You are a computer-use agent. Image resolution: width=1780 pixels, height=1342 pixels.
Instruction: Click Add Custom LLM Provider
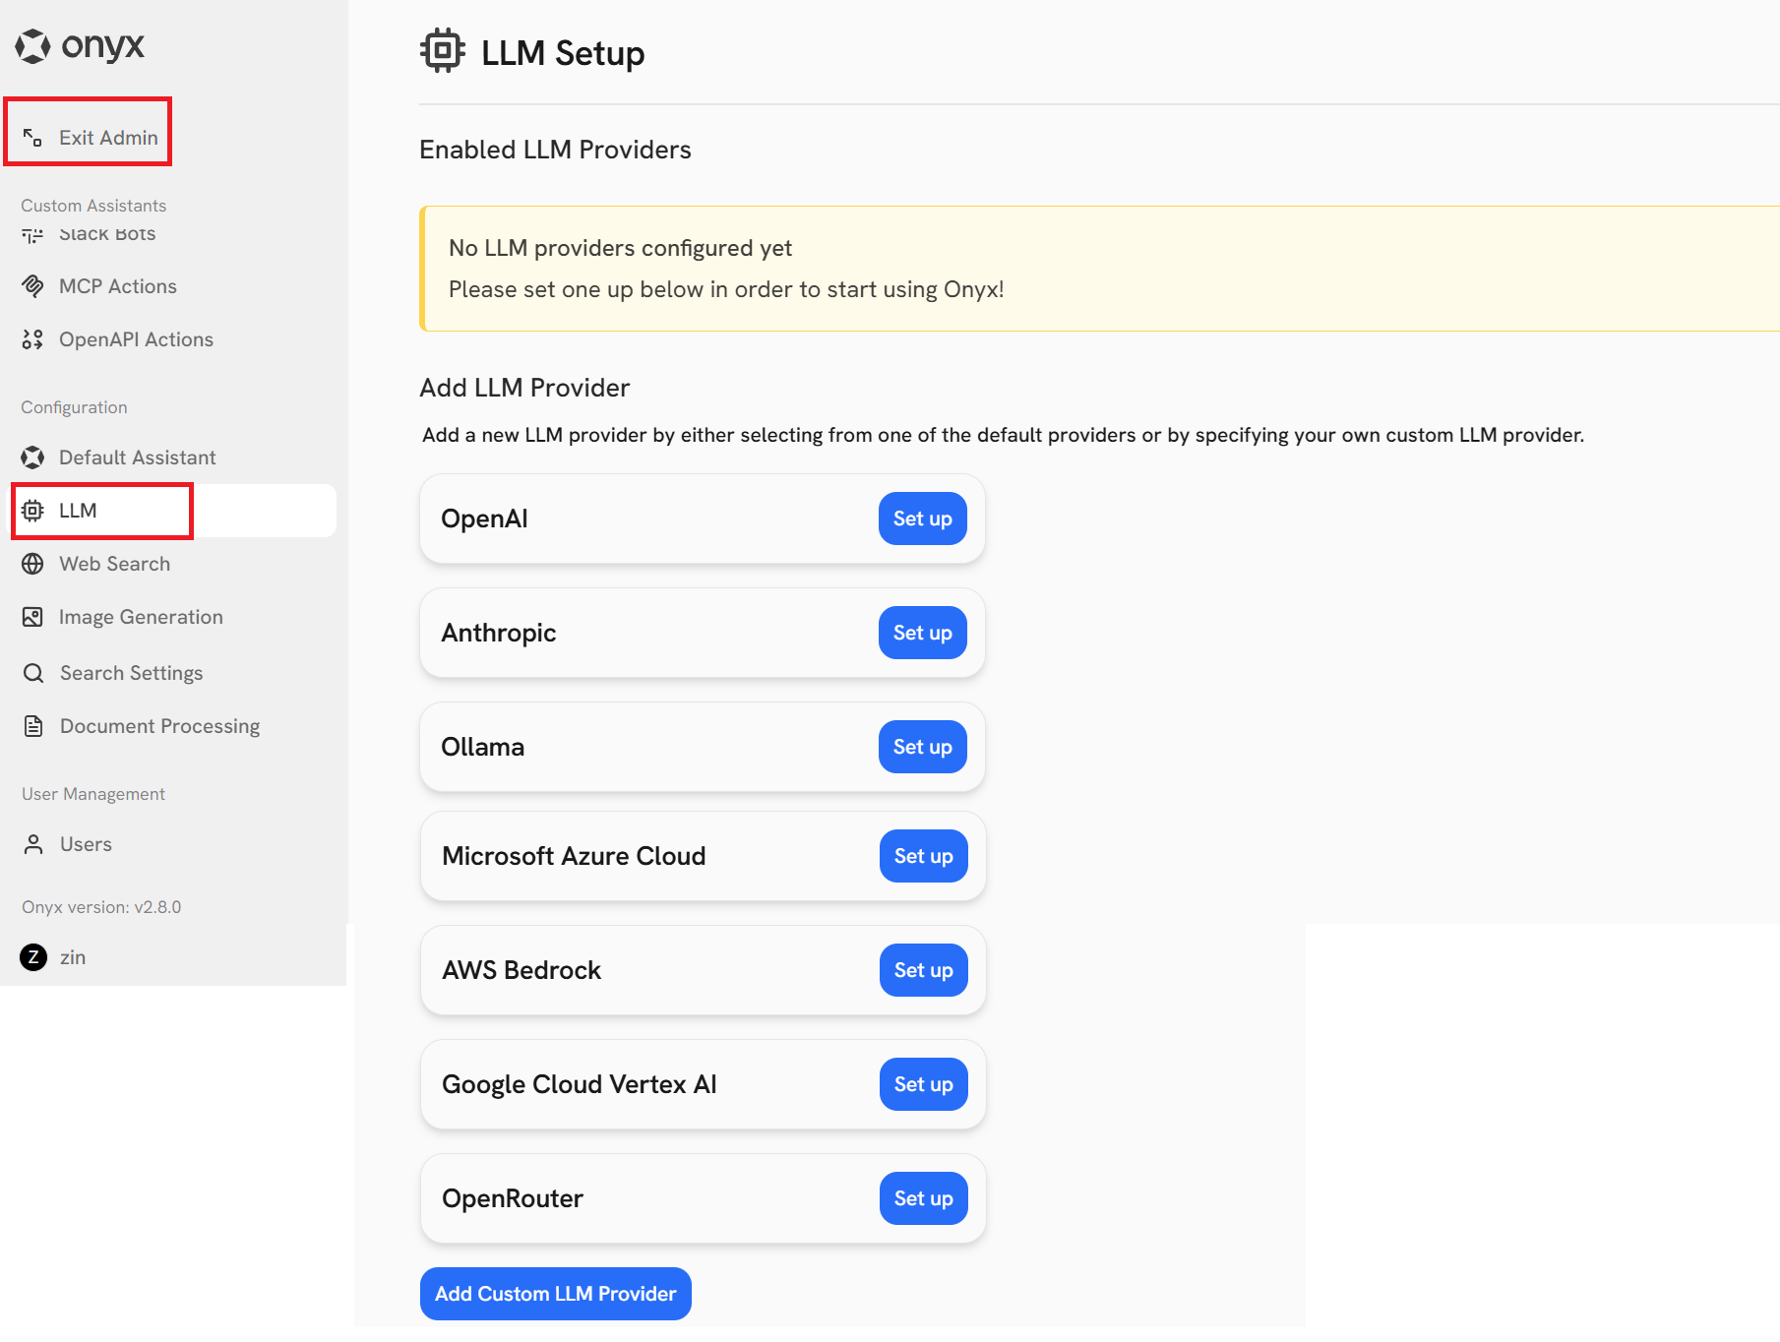click(x=555, y=1294)
